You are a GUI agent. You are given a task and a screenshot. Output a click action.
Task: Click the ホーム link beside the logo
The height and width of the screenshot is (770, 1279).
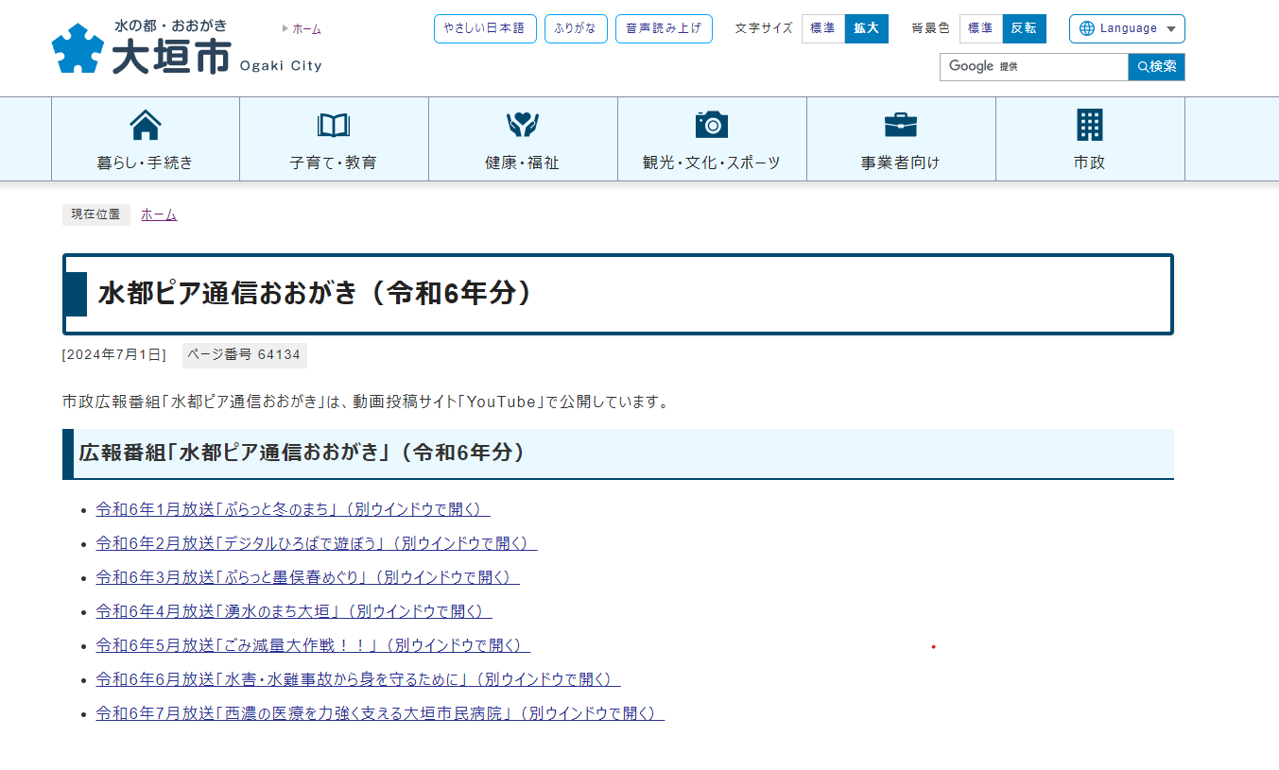point(306,29)
